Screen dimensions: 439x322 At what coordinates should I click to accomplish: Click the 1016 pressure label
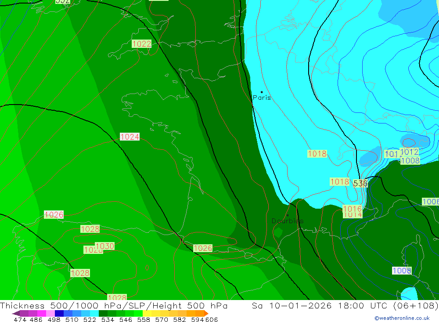click(x=352, y=209)
